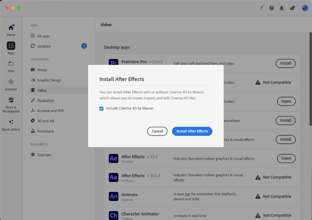Uncheck Include Cinema 4D by Maxon
The width and height of the screenshot is (312, 220).
pos(101,108)
